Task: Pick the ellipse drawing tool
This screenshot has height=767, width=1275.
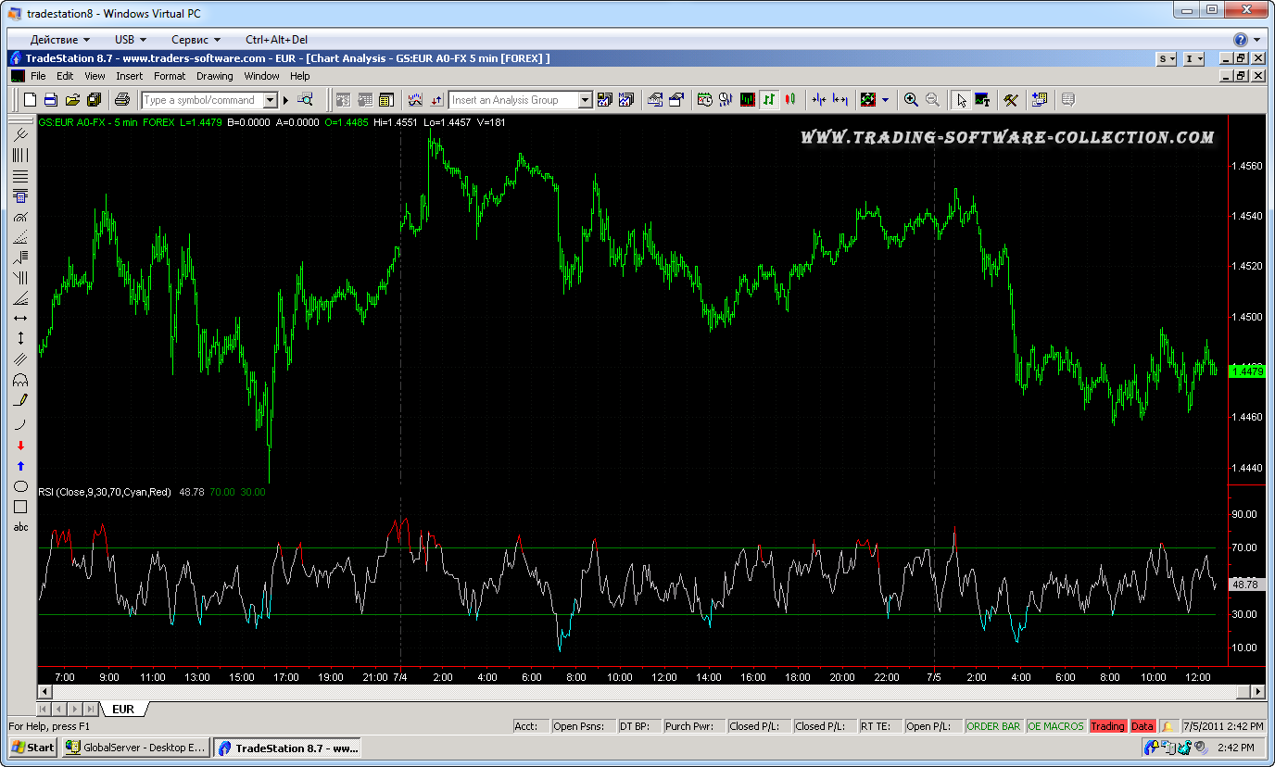Action: pyautogui.click(x=20, y=486)
